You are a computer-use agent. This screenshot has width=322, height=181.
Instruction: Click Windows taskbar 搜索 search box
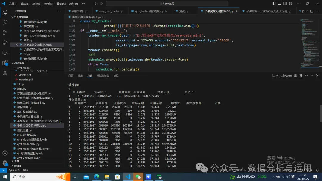click(x=40, y=177)
